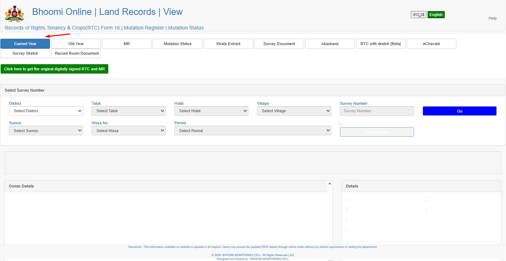This screenshot has width=506, height=261.
Task: Click the Hissa No field label
Action: pos(100,123)
